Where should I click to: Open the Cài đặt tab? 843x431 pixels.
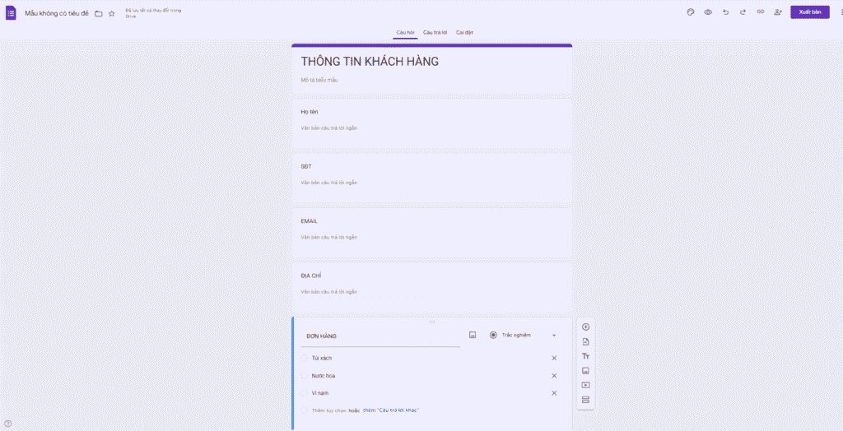pyautogui.click(x=464, y=33)
